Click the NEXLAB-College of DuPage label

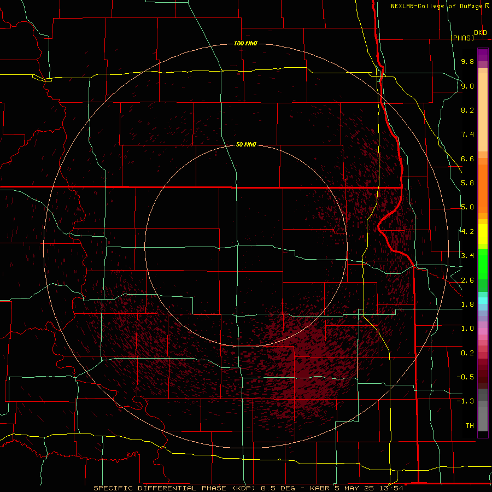coord(436,6)
